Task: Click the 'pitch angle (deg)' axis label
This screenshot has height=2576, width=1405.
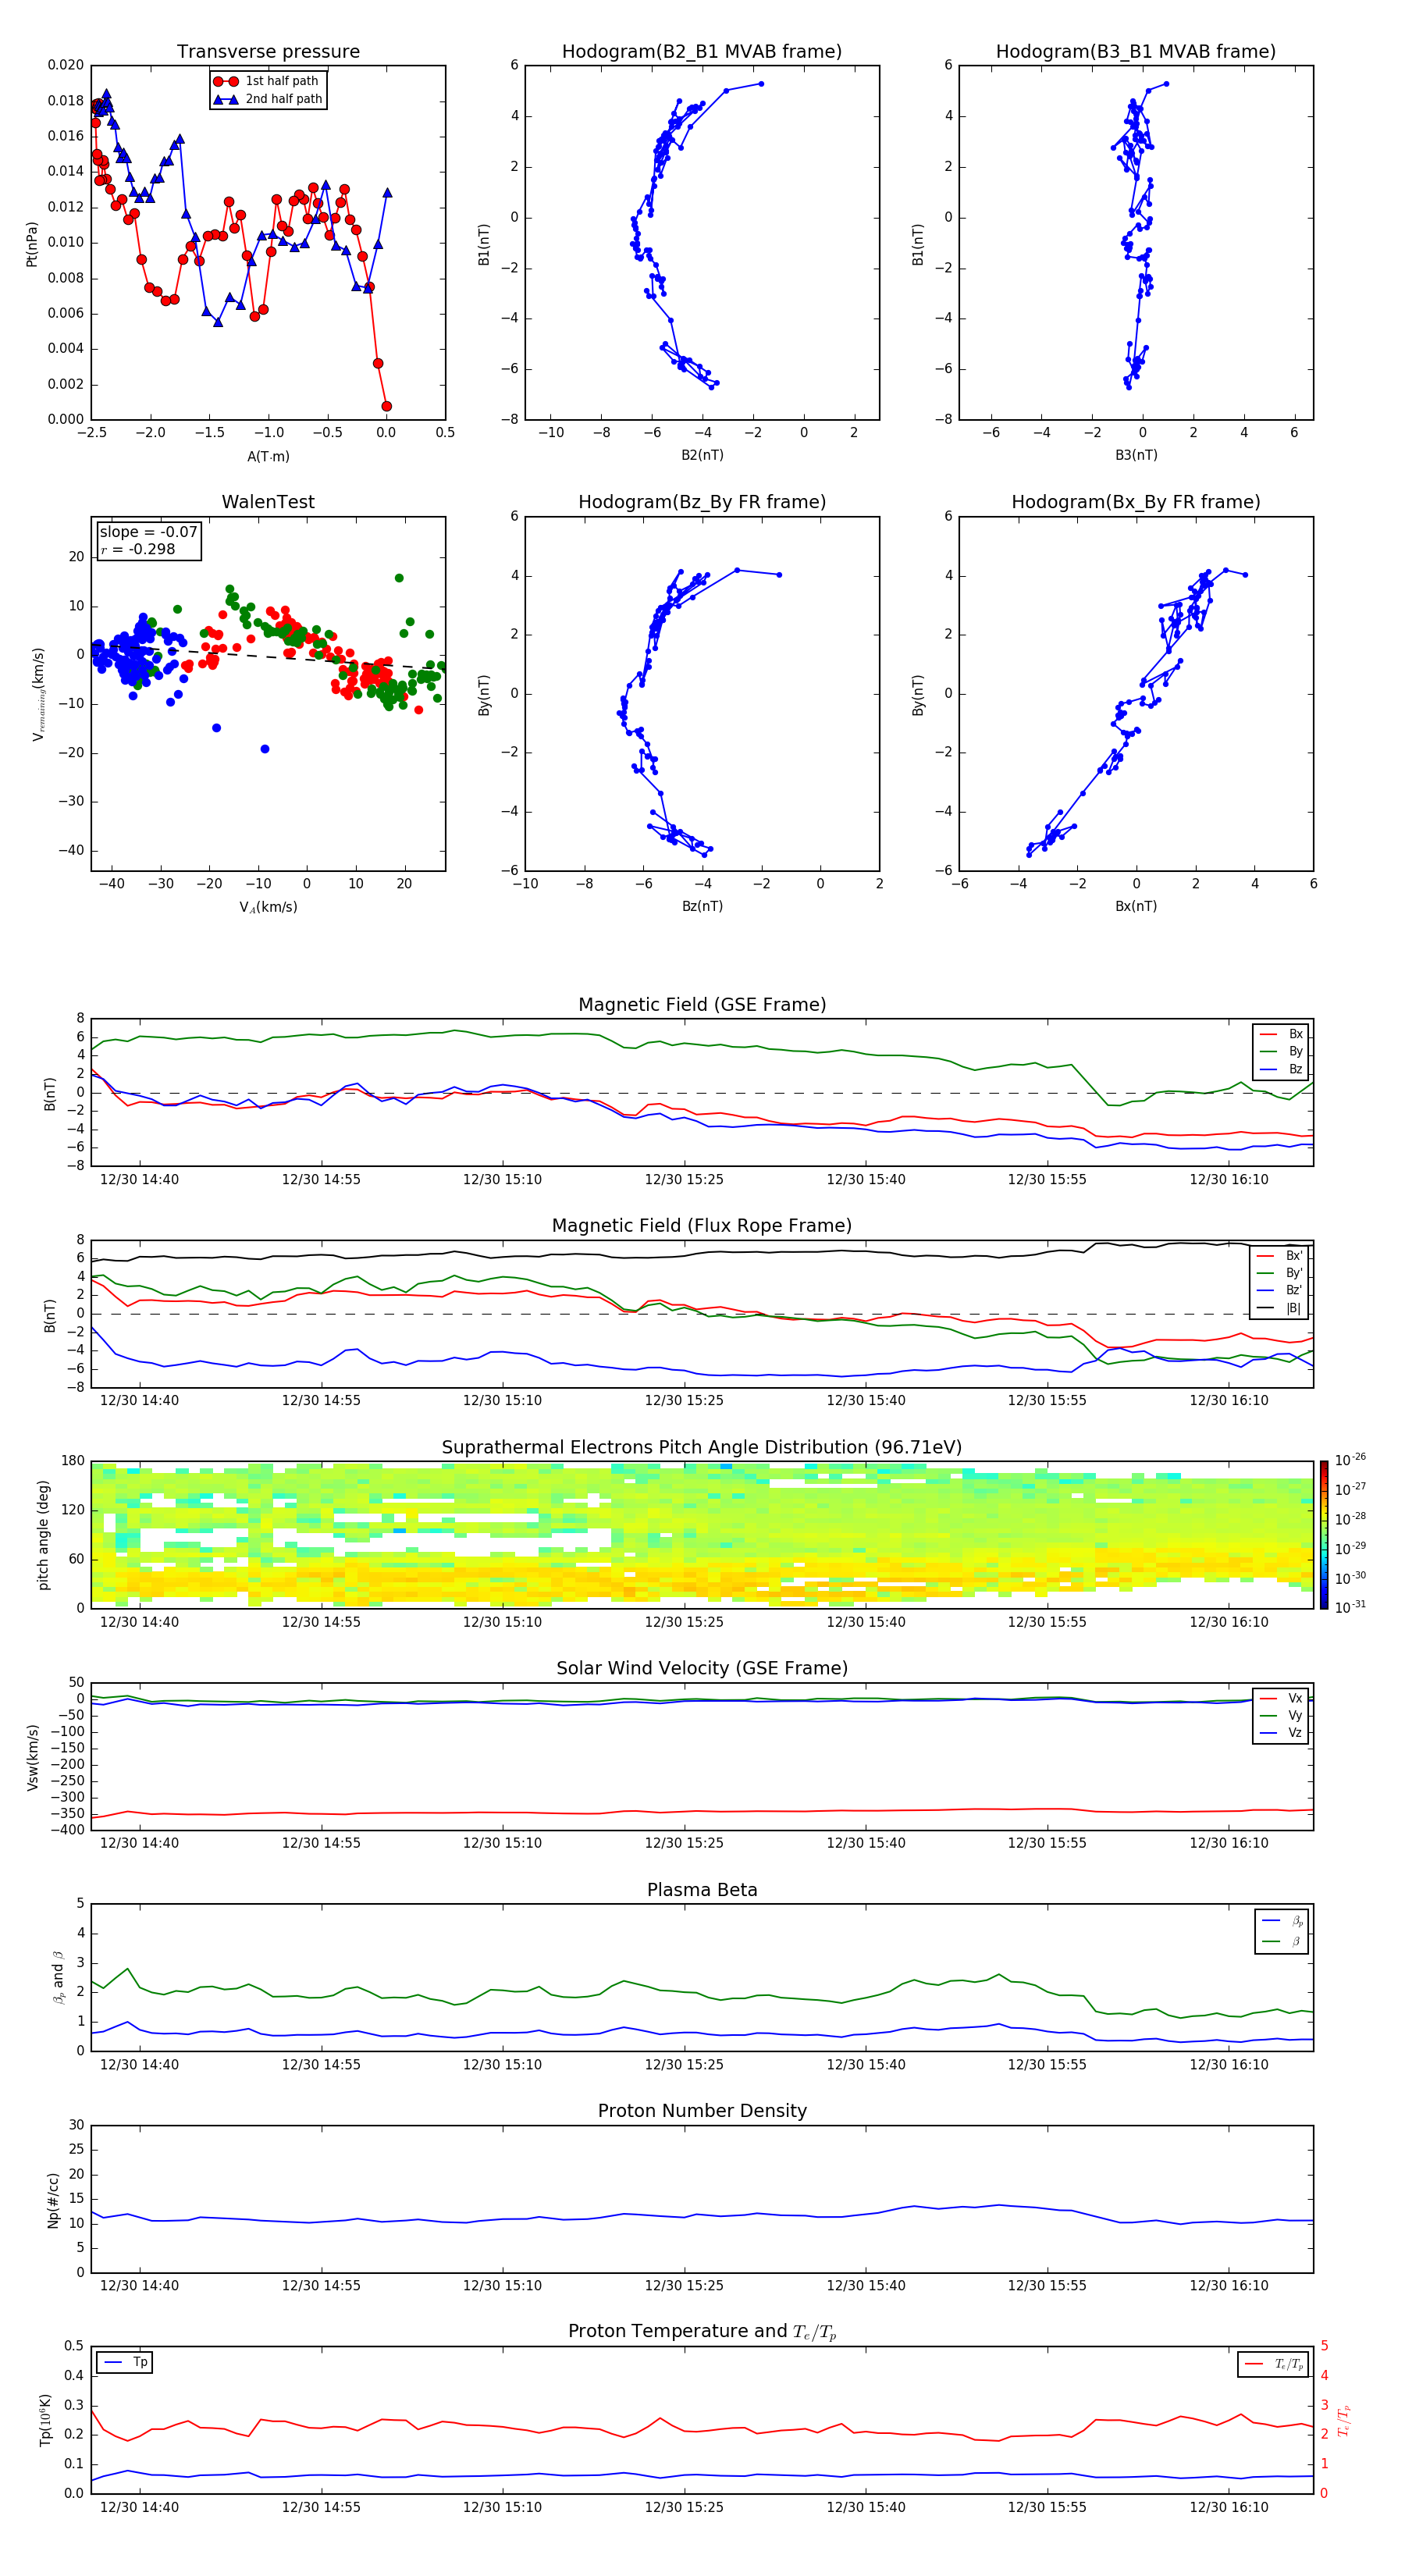Action: tap(43, 1535)
